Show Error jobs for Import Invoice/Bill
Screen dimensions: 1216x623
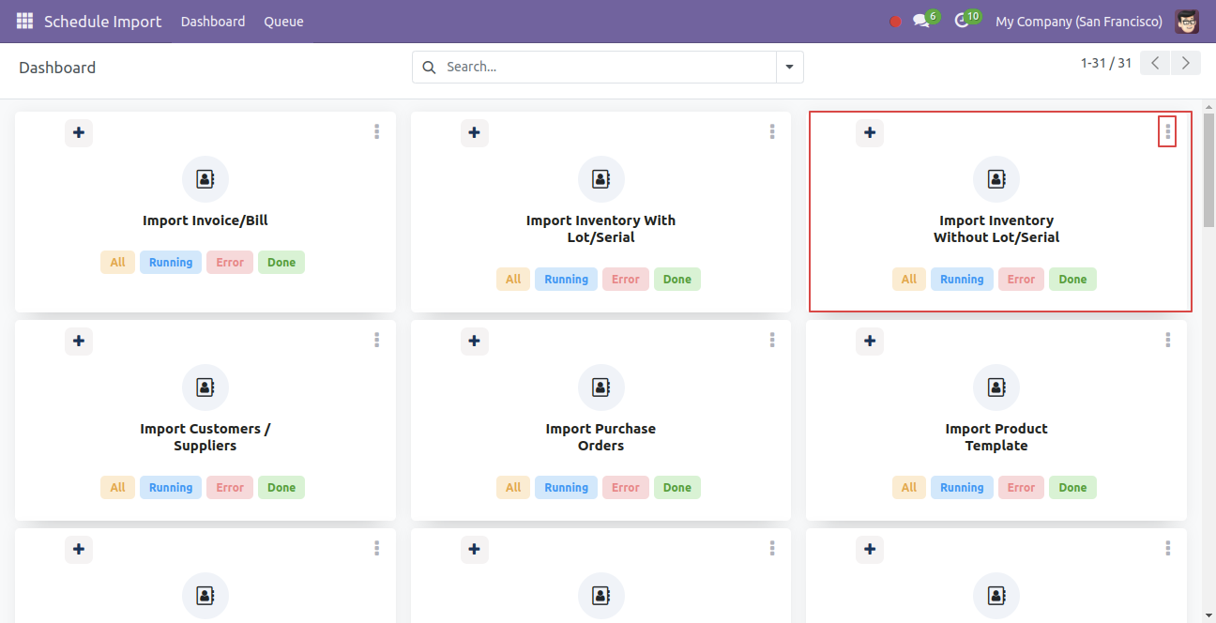pyautogui.click(x=230, y=263)
